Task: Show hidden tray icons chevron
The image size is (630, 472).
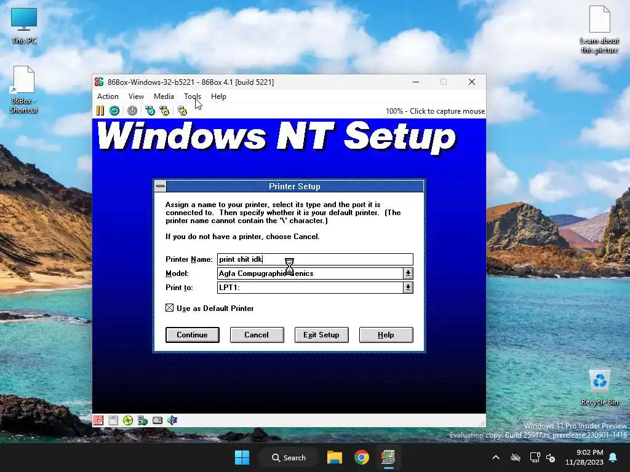Action: pos(496,457)
